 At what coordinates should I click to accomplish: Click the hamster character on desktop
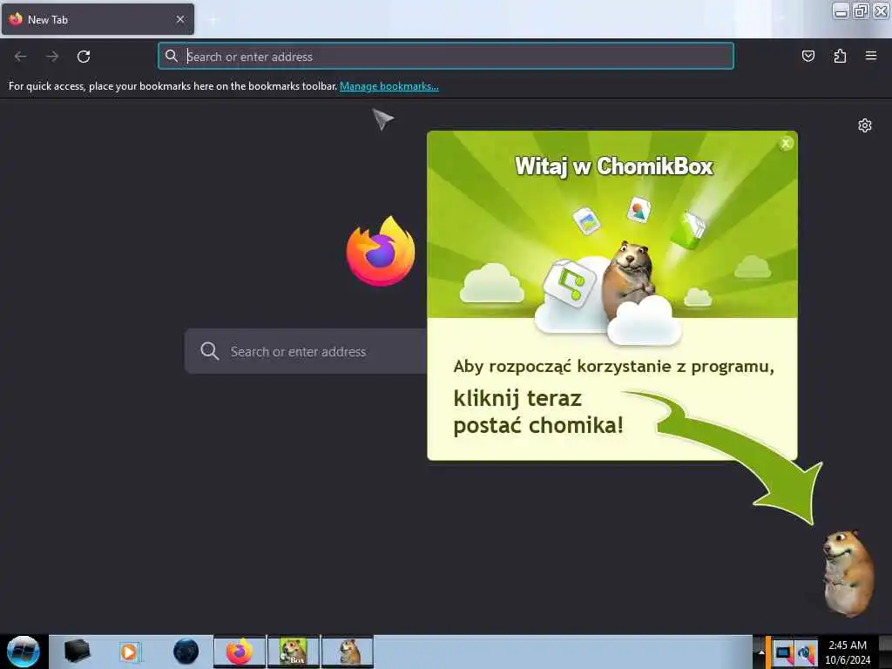[x=848, y=573]
